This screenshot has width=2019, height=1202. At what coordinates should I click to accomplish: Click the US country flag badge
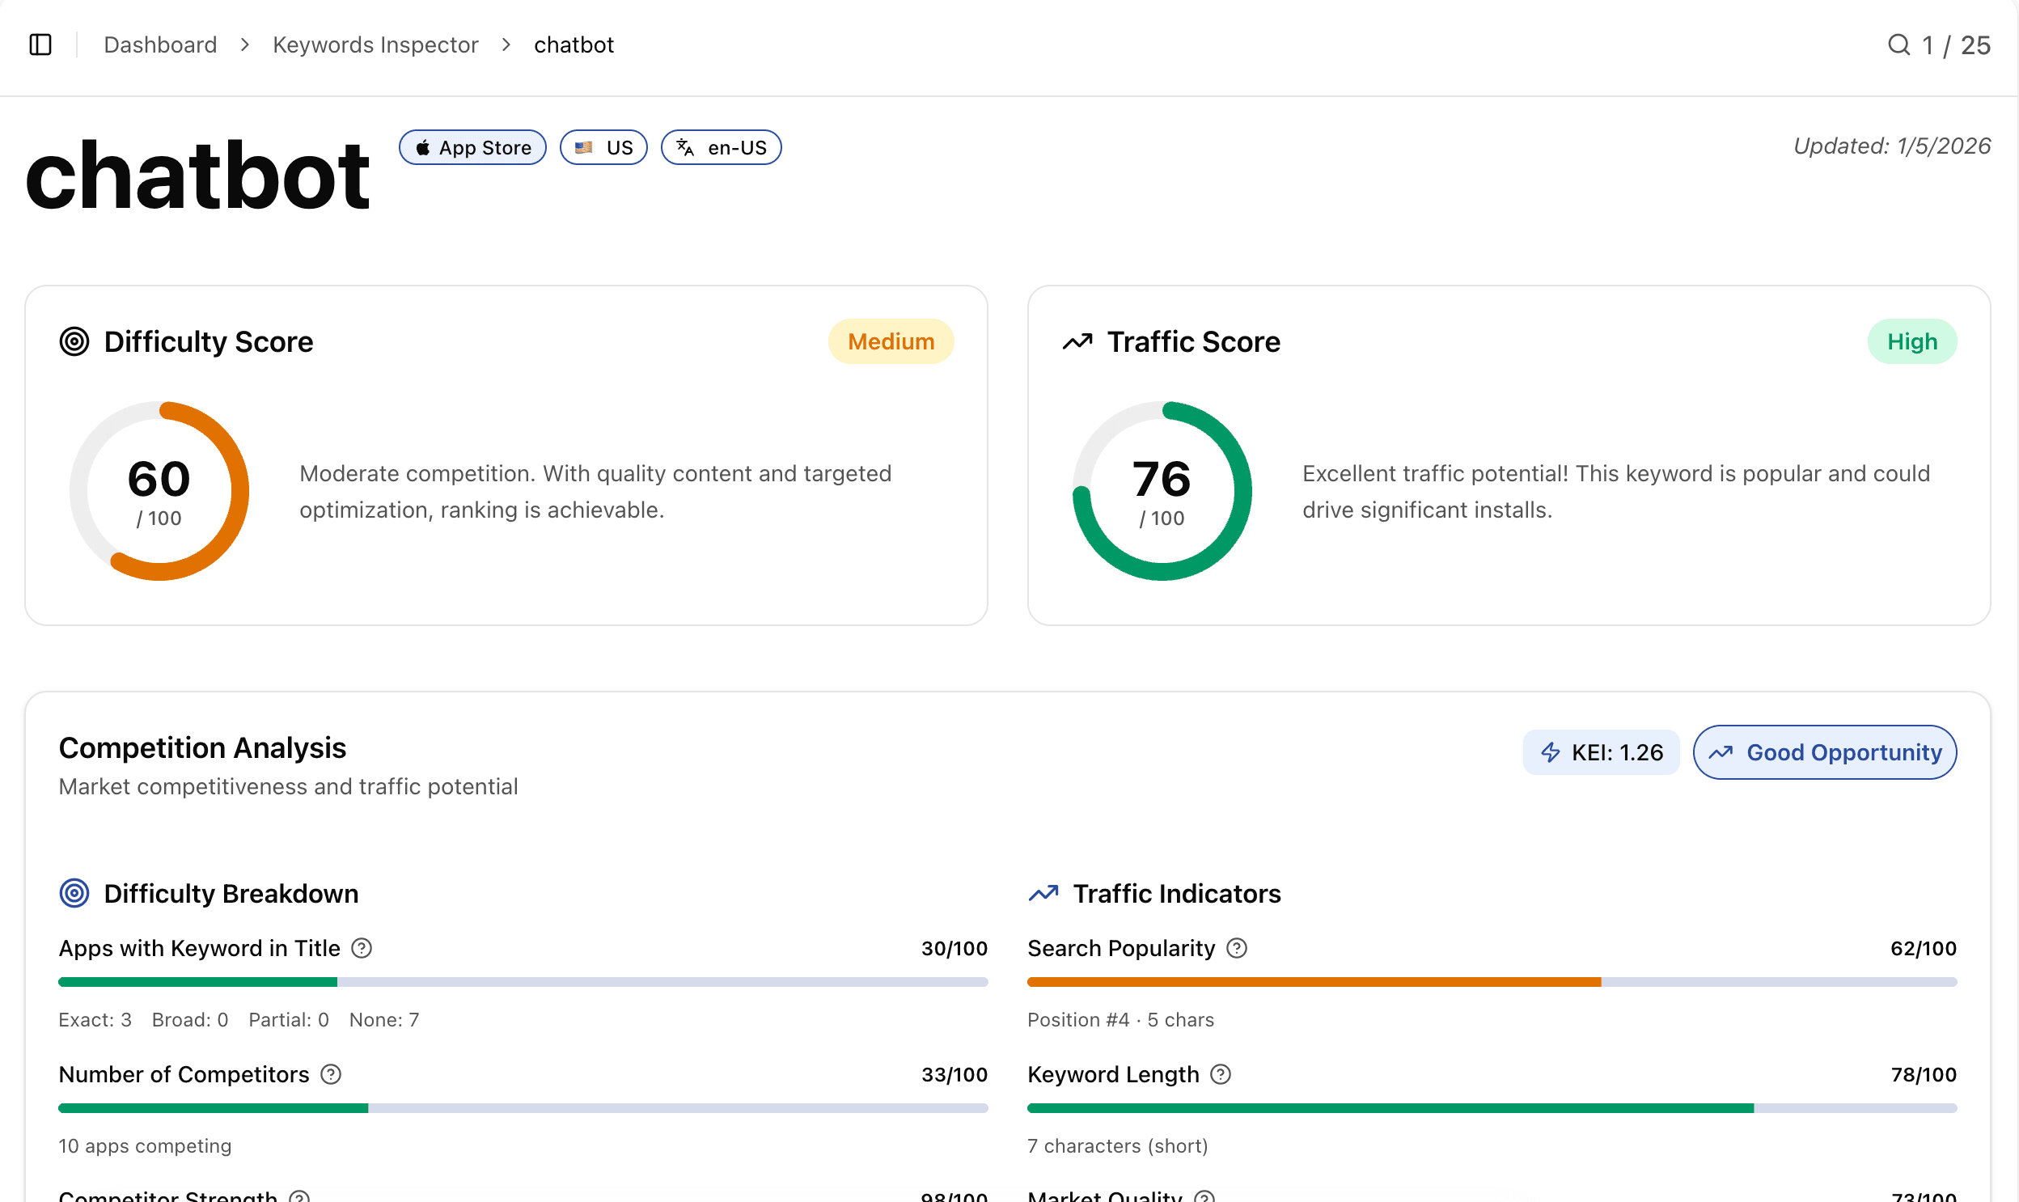click(603, 146)
